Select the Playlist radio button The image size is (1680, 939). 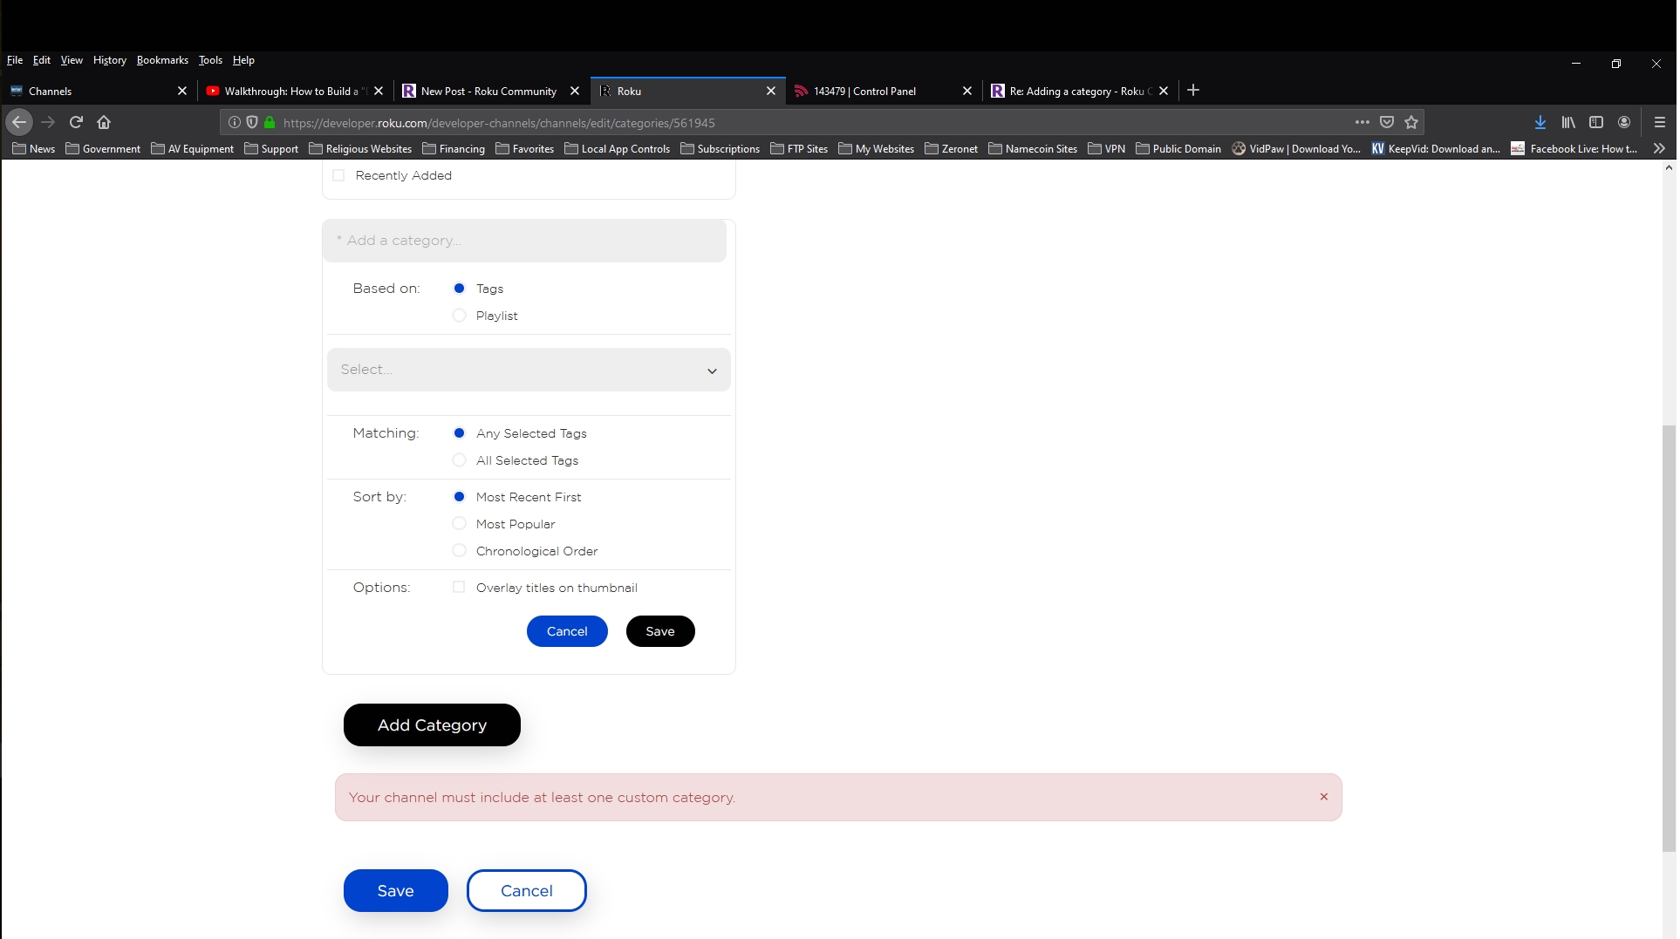click(459, 315)
